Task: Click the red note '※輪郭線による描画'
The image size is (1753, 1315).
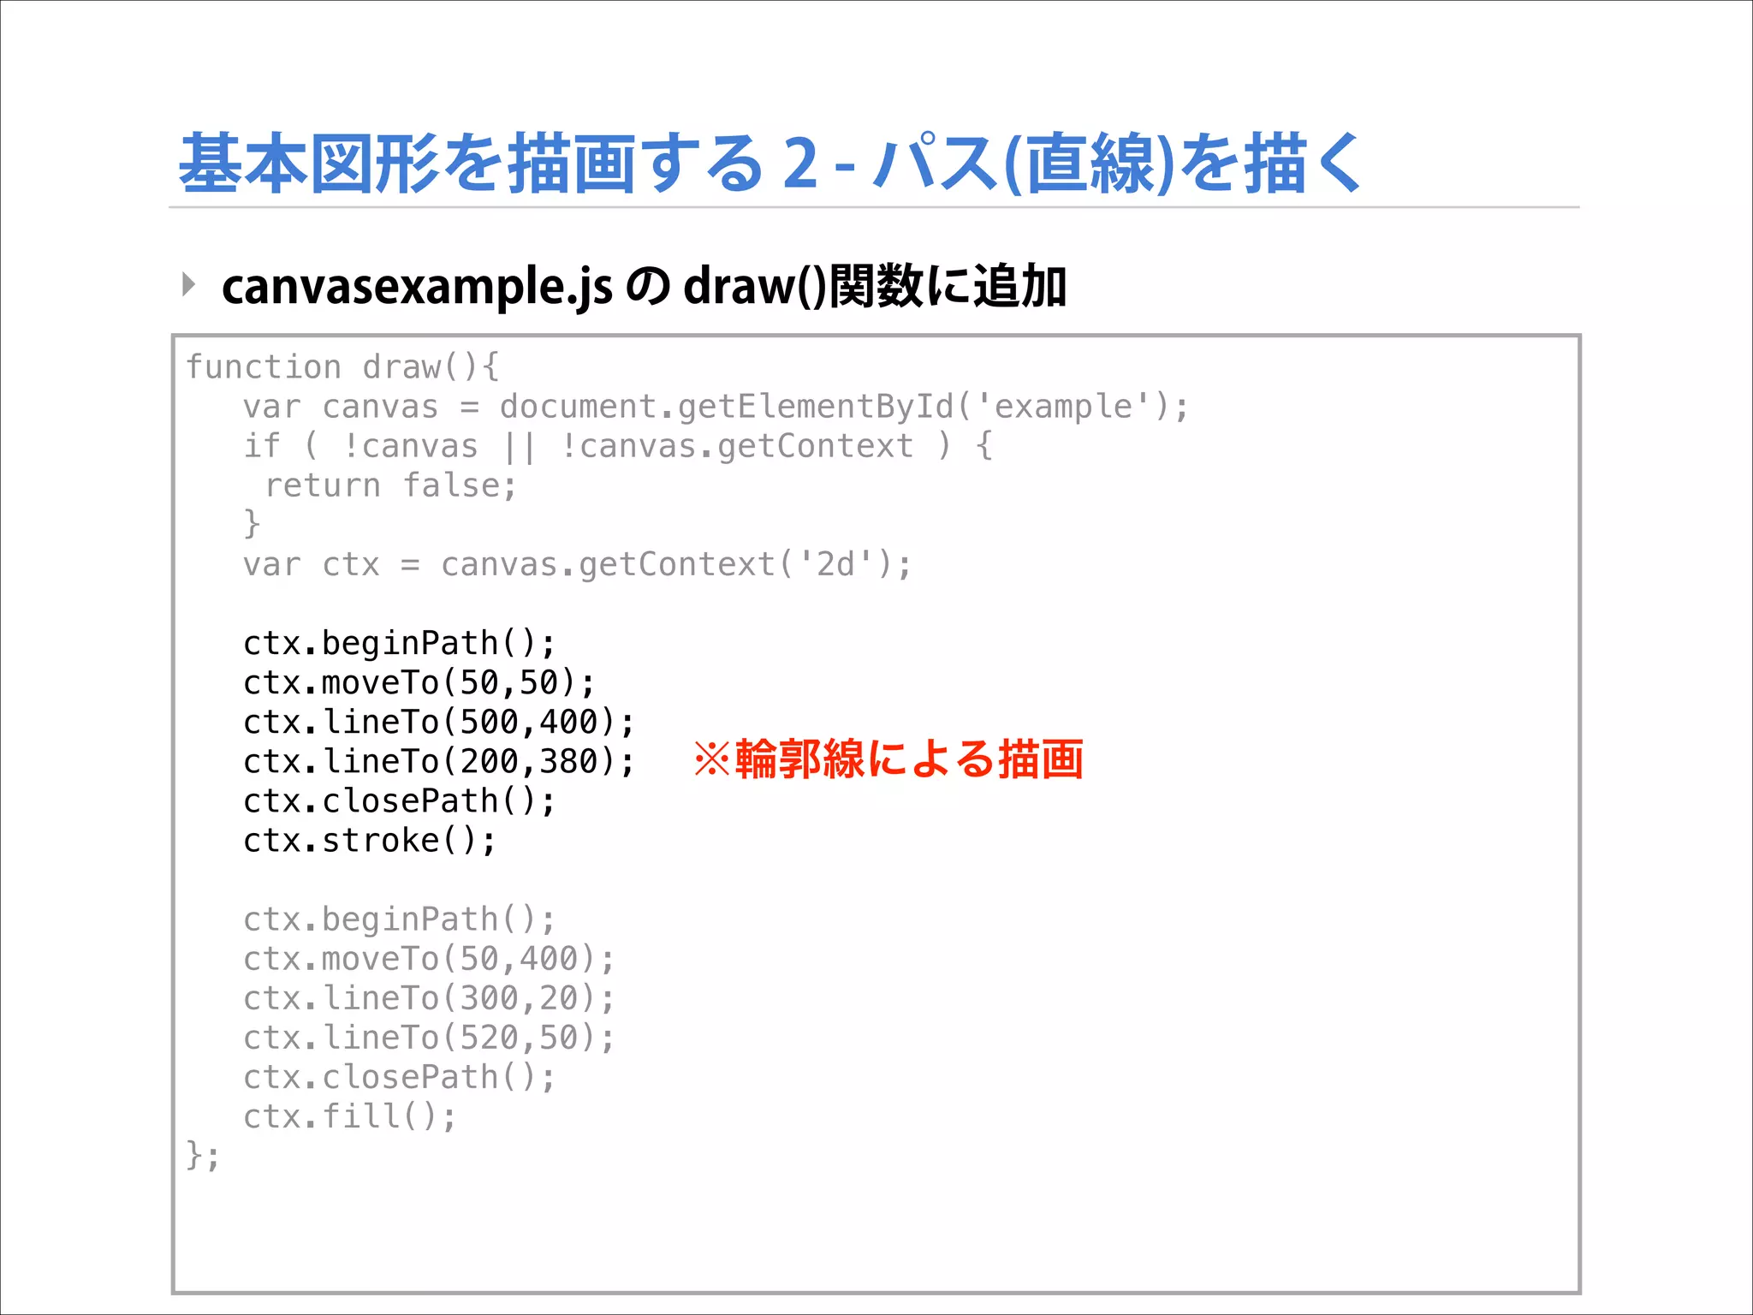Action: 888,759
